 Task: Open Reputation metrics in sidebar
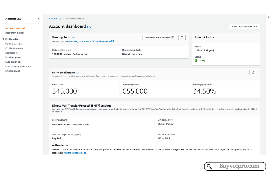[x=14, y=33]
